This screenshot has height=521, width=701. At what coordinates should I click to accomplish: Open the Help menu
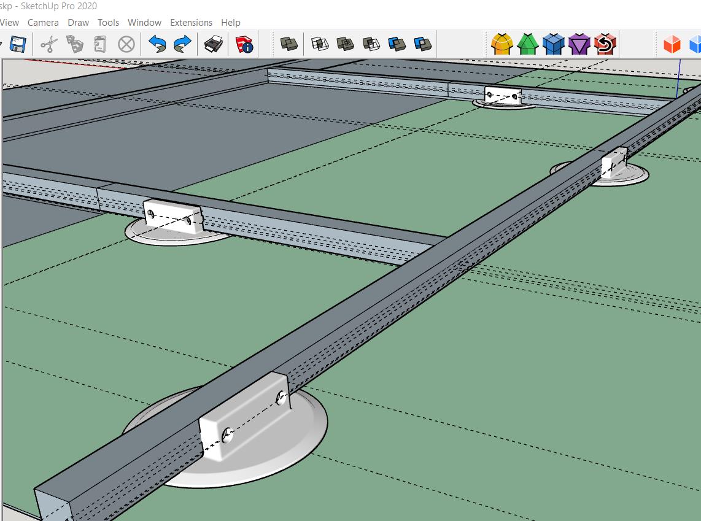point(231,22)
